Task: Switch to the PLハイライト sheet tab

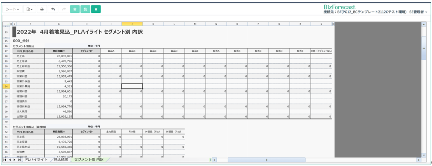Action: tap(36, 160)
